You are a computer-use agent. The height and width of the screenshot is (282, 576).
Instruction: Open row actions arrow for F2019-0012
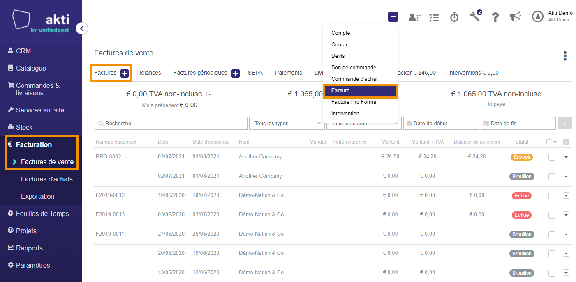click(x=566, y=195)
